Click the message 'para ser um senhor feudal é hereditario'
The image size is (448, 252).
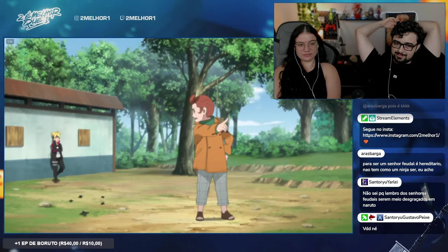tap(402, 167)
